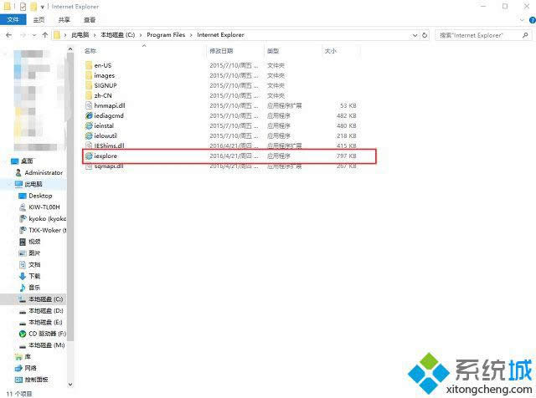Select the iediagcmd application icon
Screen dimensions: 536x398
(x=89, y=115)
